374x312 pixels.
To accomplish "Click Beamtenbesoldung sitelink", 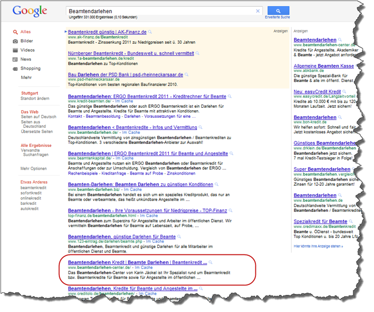I will click(103, 116).
